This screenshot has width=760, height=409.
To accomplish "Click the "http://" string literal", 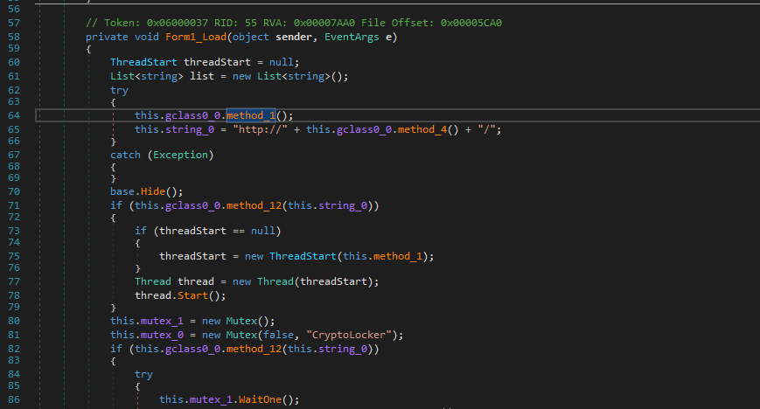I will (260, 129).
